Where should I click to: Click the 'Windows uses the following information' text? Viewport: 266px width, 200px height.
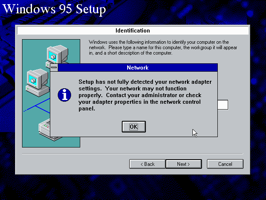163,47
